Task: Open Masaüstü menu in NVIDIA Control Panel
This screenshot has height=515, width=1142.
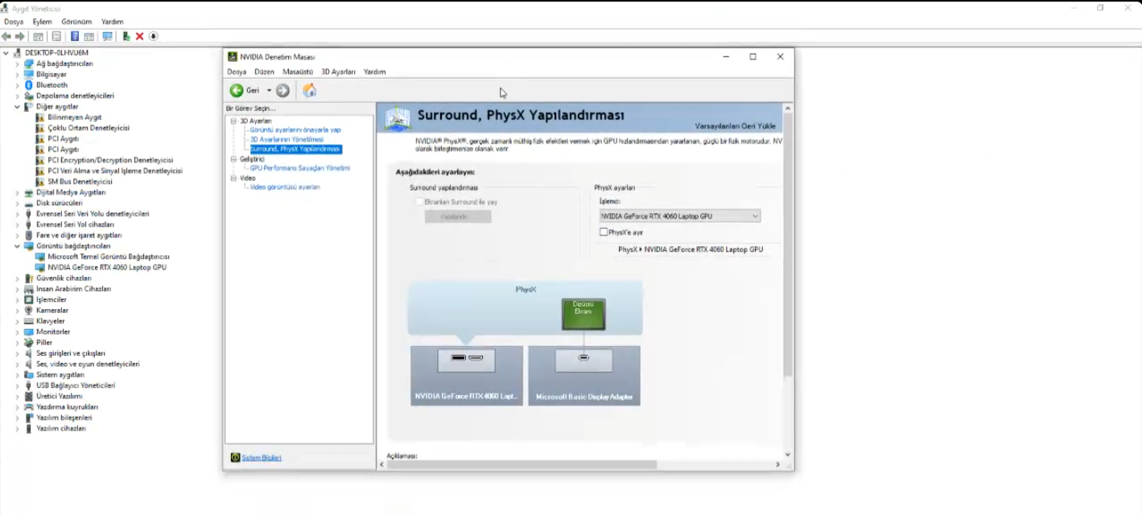Action: pos(298,72)
